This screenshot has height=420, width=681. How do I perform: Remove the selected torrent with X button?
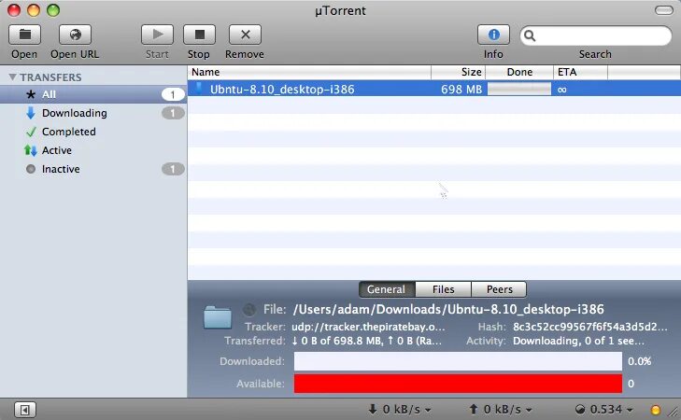click(245, 35)
